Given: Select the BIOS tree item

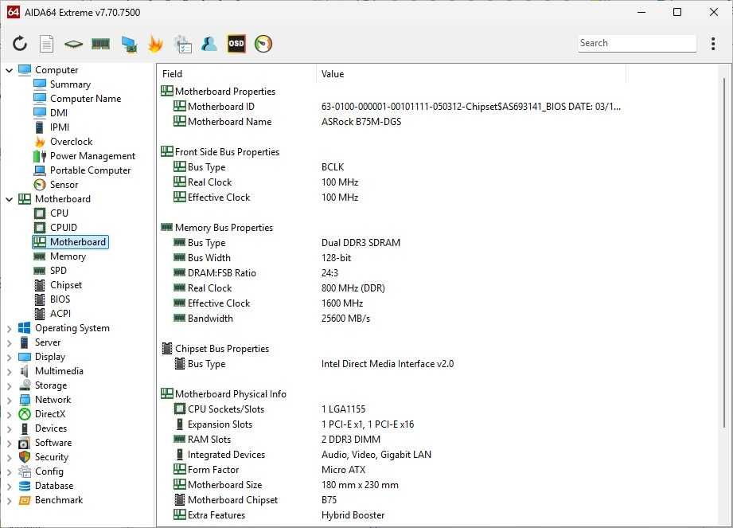Looking at the screenshot, I should click(x=60, y=299).
